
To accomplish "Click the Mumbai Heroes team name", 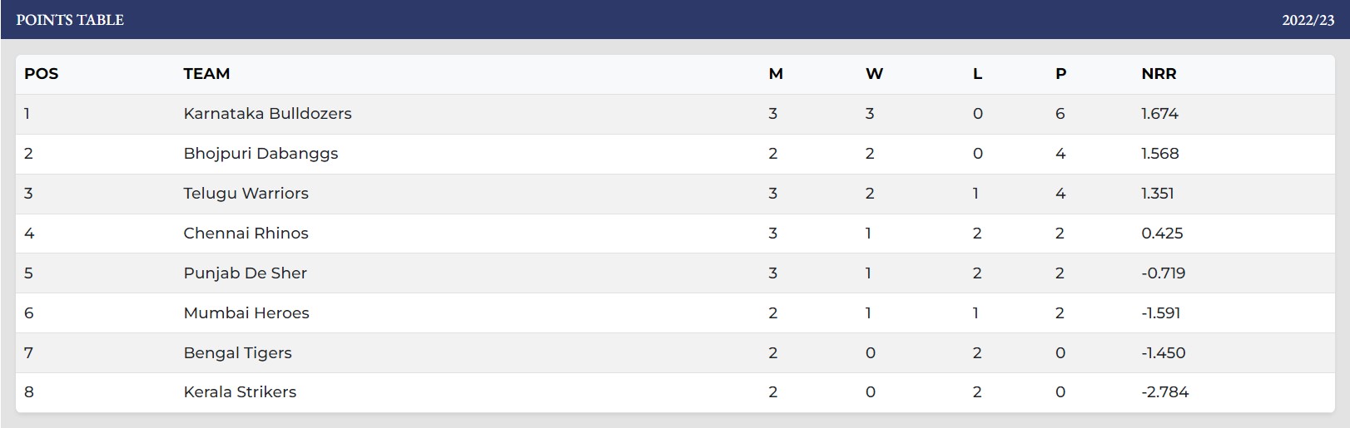I will click(246, 313).
